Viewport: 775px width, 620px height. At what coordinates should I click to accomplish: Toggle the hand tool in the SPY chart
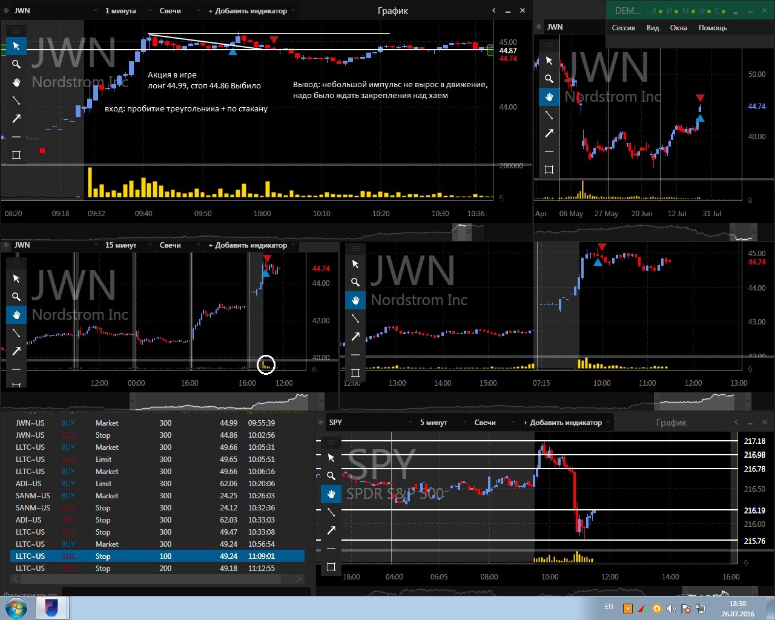[331, 494]
